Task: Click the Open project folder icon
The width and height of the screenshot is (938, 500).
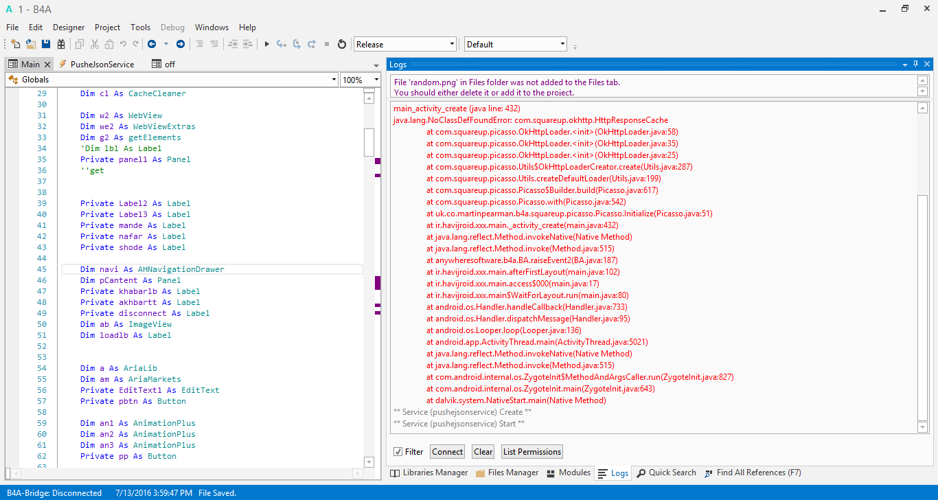Action: point(31,44)
